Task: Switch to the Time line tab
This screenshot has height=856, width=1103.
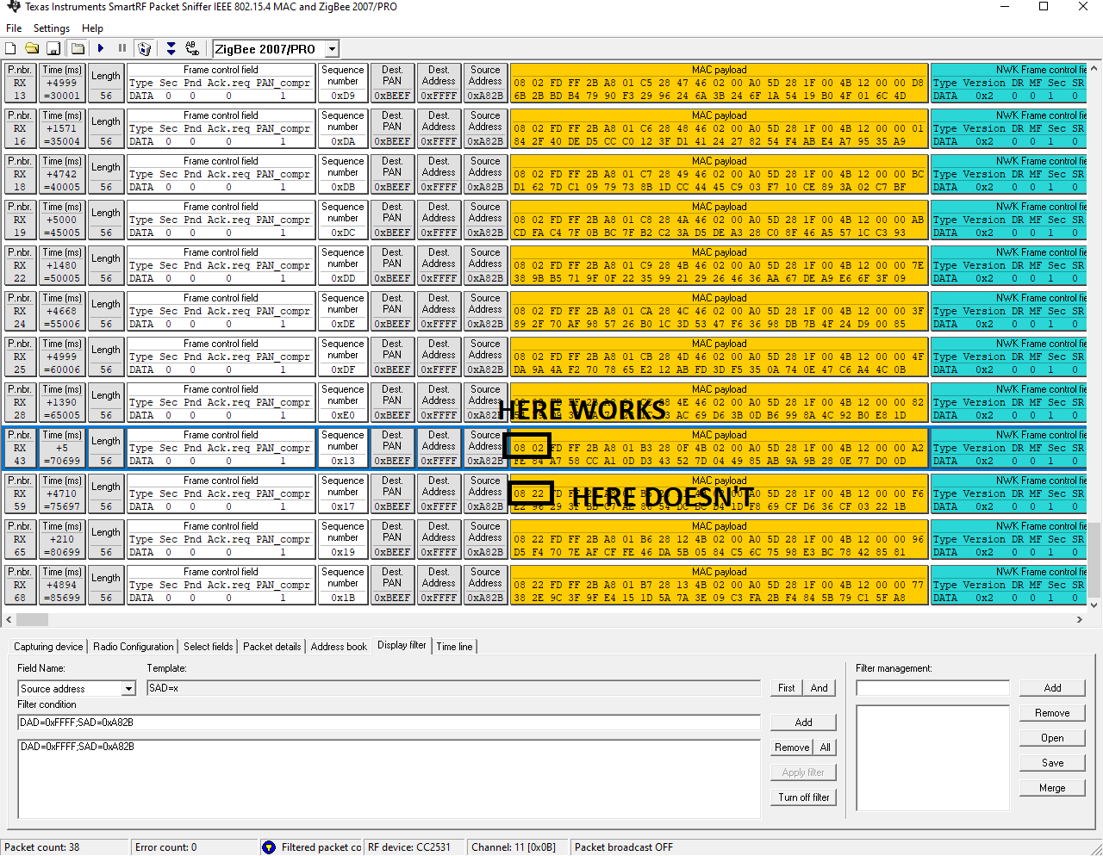Action: point(454,647)
